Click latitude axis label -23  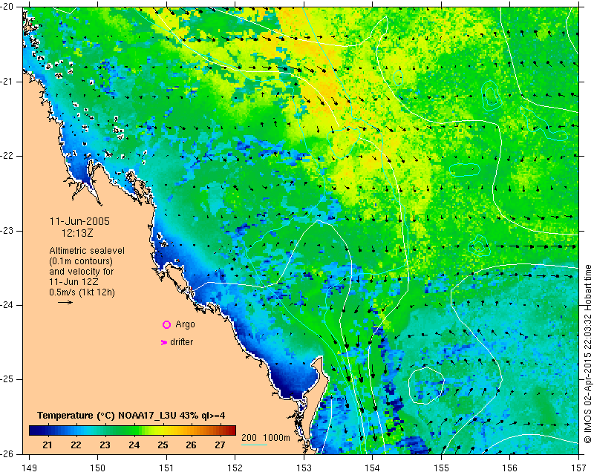(7, 231)
